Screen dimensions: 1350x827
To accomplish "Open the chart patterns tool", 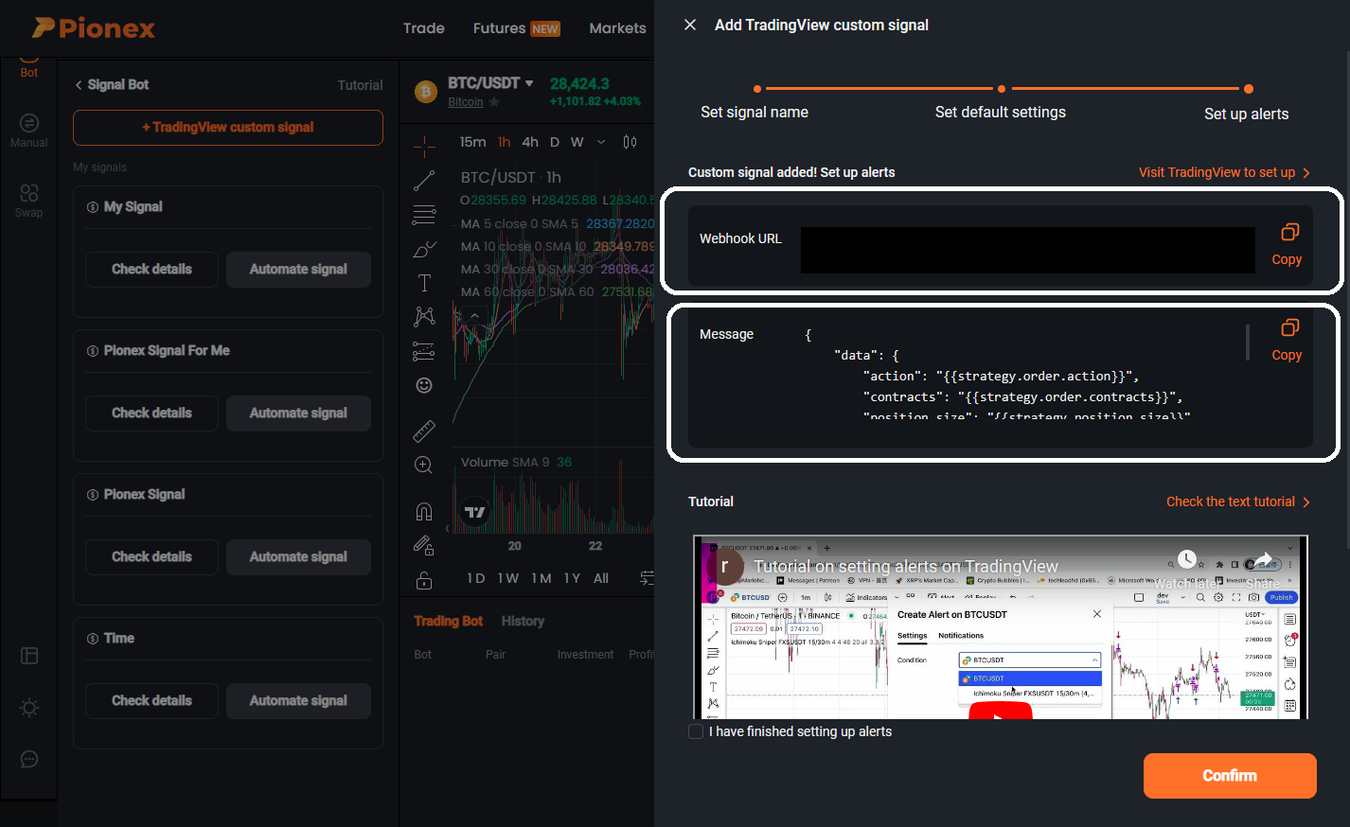I will (x=424, y=316).
